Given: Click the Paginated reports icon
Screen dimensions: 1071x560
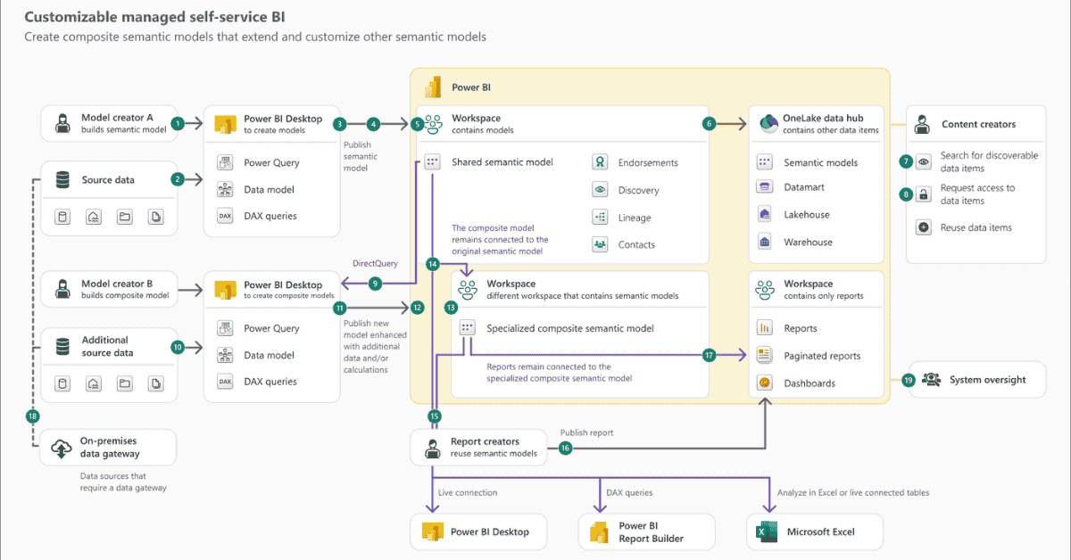Looking at the screenshot, I should point(764,355).
